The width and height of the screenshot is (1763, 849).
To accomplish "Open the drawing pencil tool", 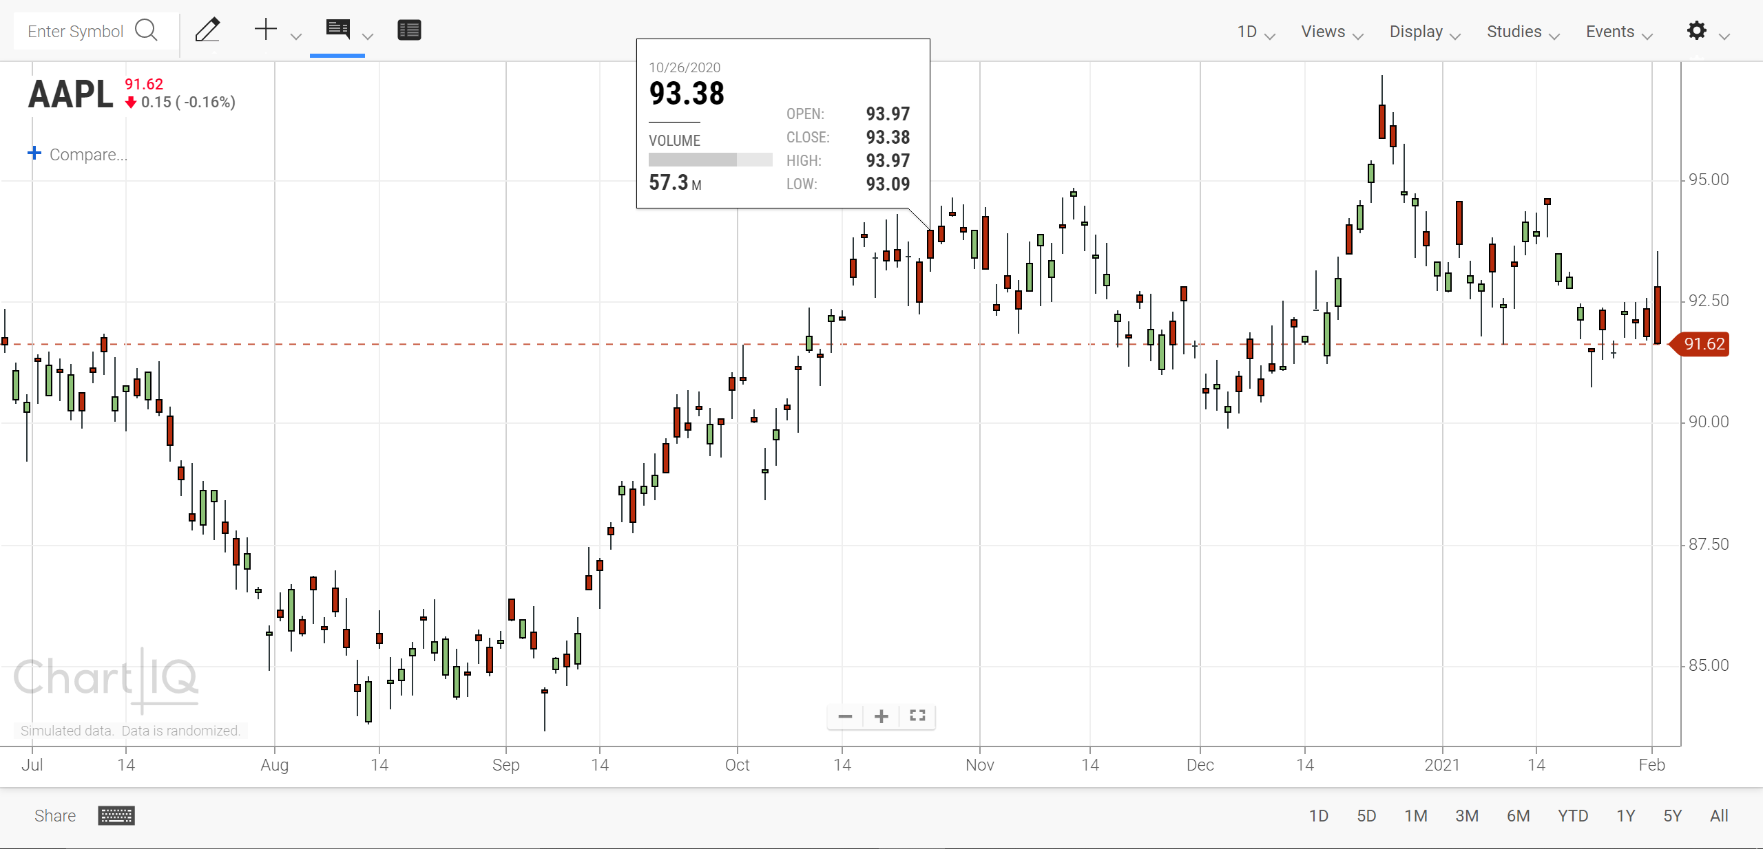I will (x=207, y=30).
